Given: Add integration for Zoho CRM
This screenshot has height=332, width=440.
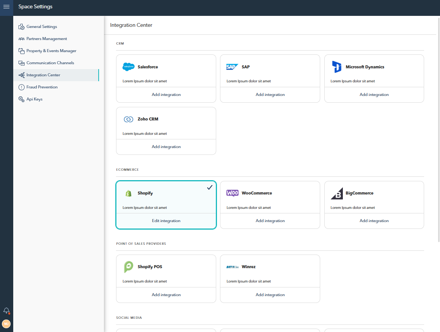Looking at the screenshot, I should point(166,147).
